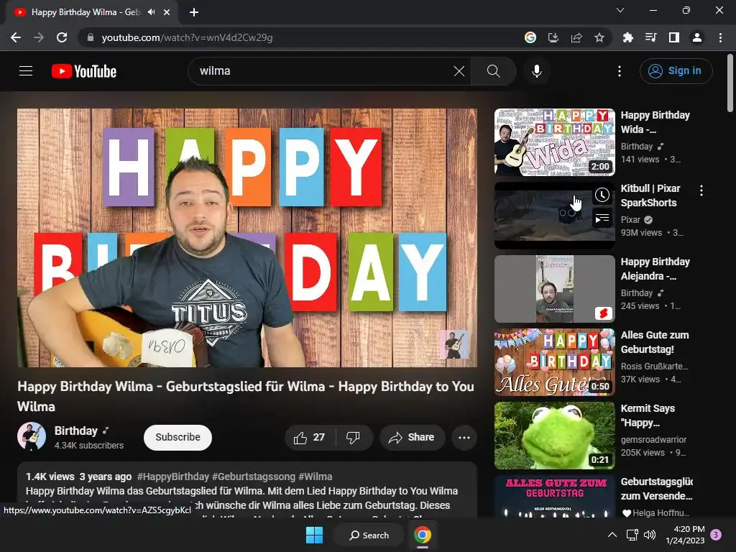Screen dimensions: 736x552
Task: Like the video with thumbs up
Action: coord(310,438)
